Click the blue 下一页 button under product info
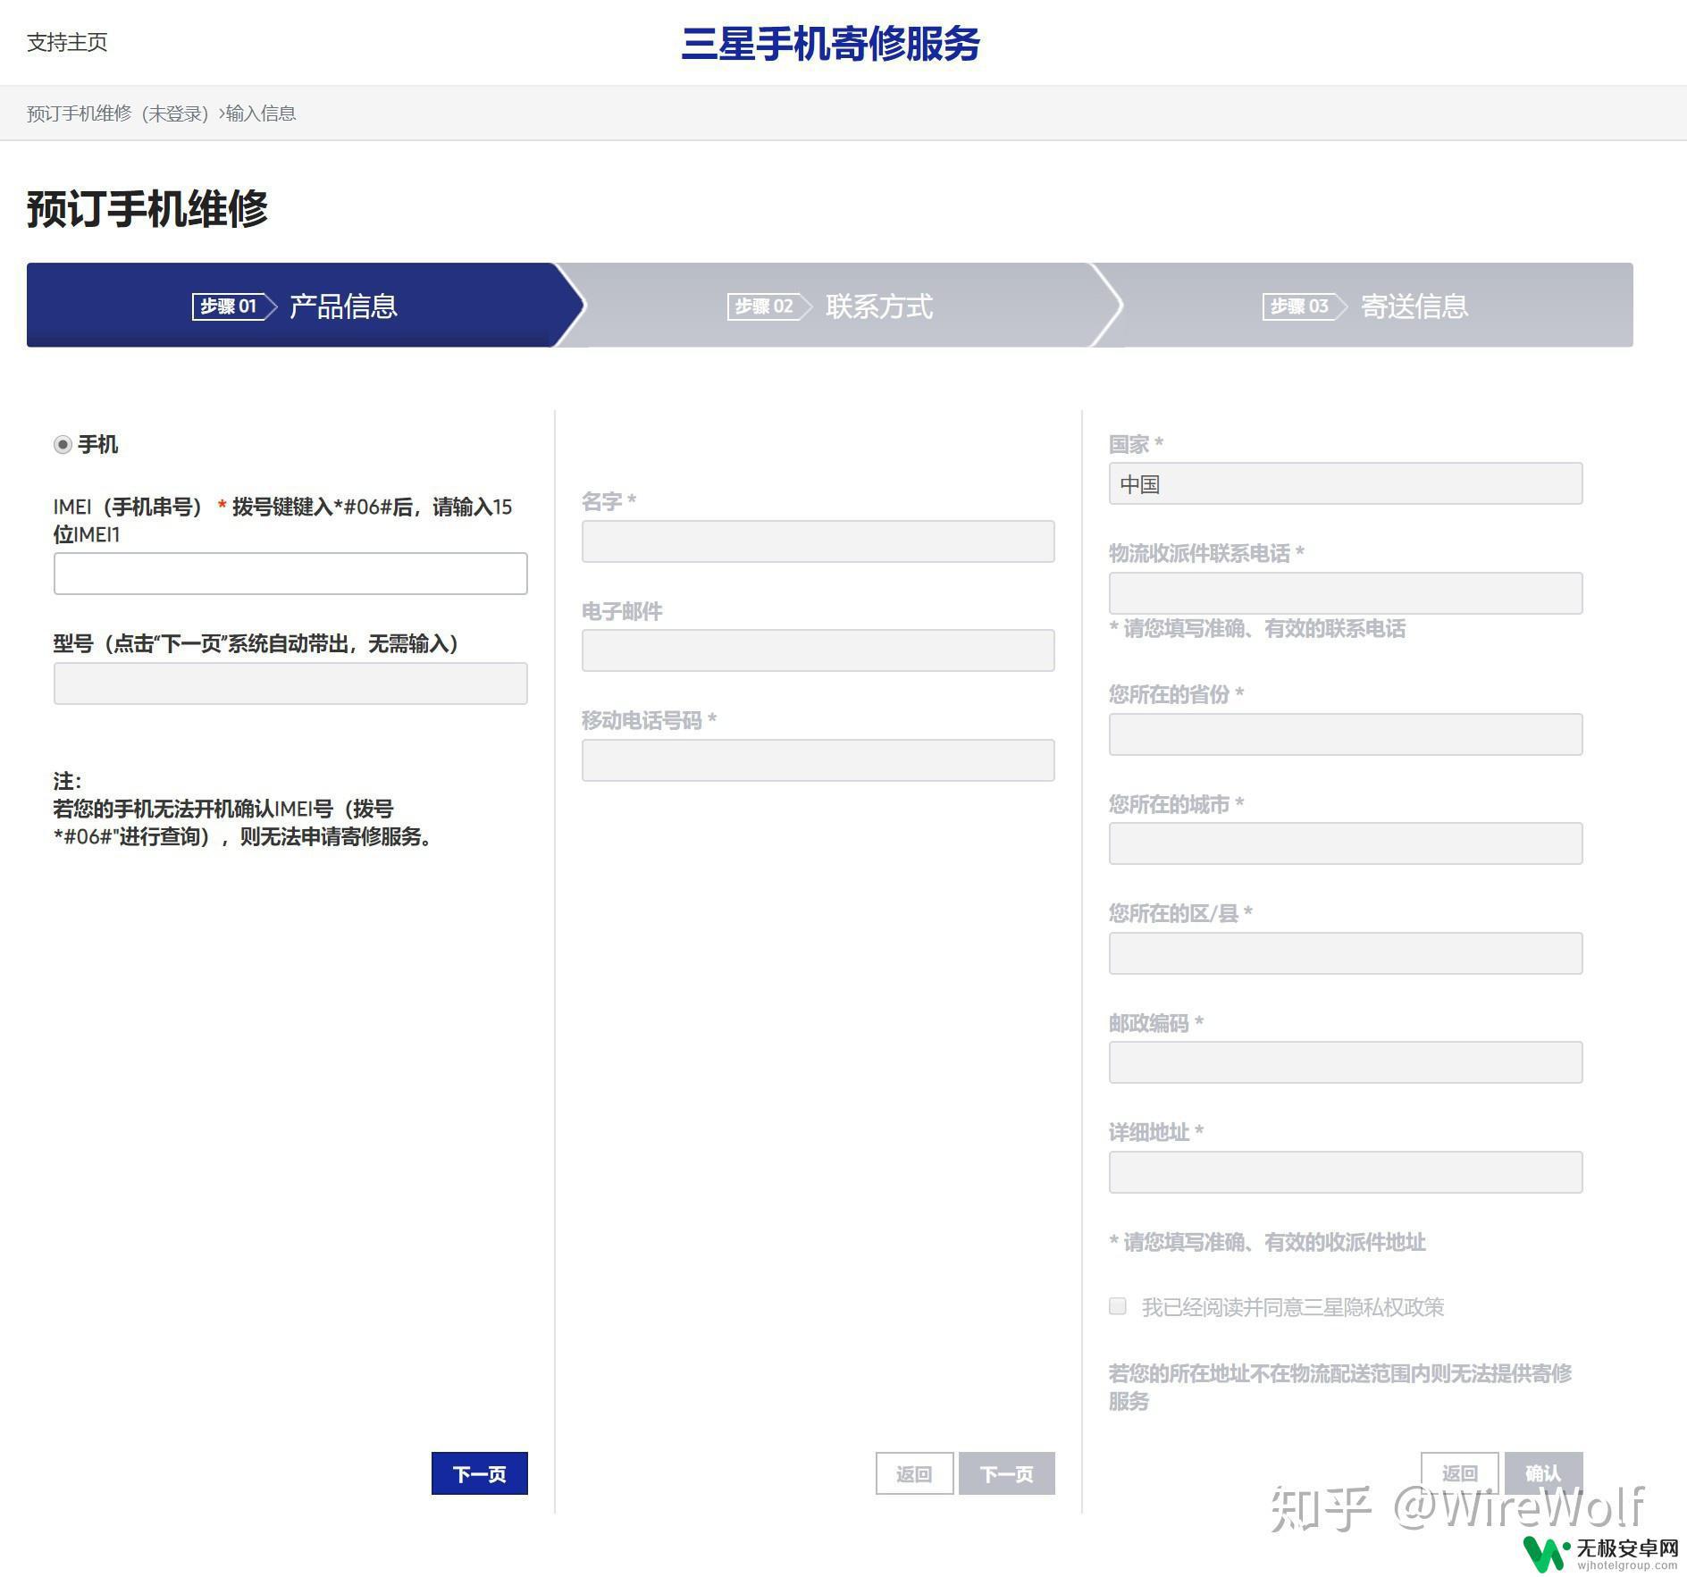 tap(480, 1473)
